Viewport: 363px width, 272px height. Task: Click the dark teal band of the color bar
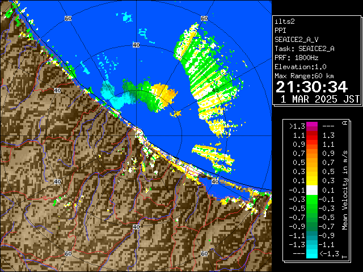[x=312, y=233]
